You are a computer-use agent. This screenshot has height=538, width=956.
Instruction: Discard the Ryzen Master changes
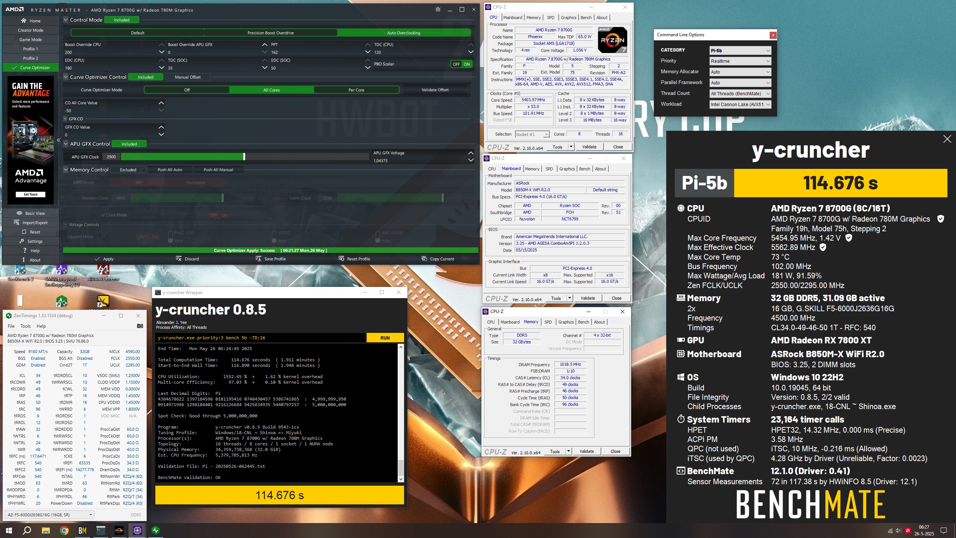pyautogui.click(x=187, y=259)
